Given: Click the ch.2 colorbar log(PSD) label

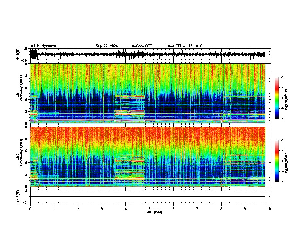Looking at the screenshot, I should (286, 162).
